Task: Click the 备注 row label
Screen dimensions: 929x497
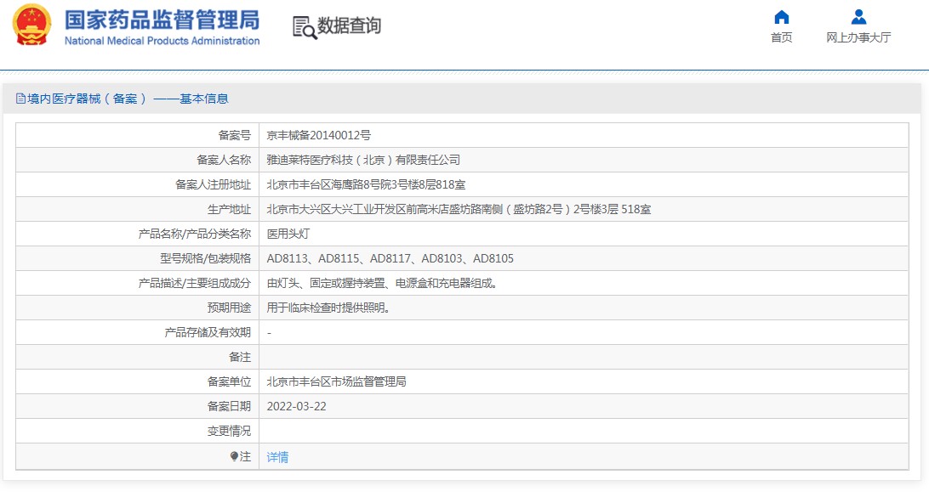Action: 240,358
